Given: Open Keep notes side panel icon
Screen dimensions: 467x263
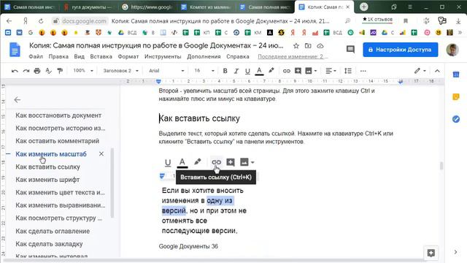Looking at the screenshot, I should click(455, 96).
